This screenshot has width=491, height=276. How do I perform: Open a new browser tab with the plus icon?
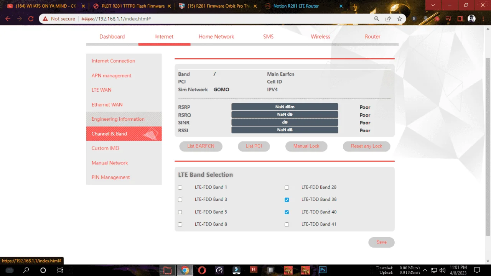click(355, 6)
